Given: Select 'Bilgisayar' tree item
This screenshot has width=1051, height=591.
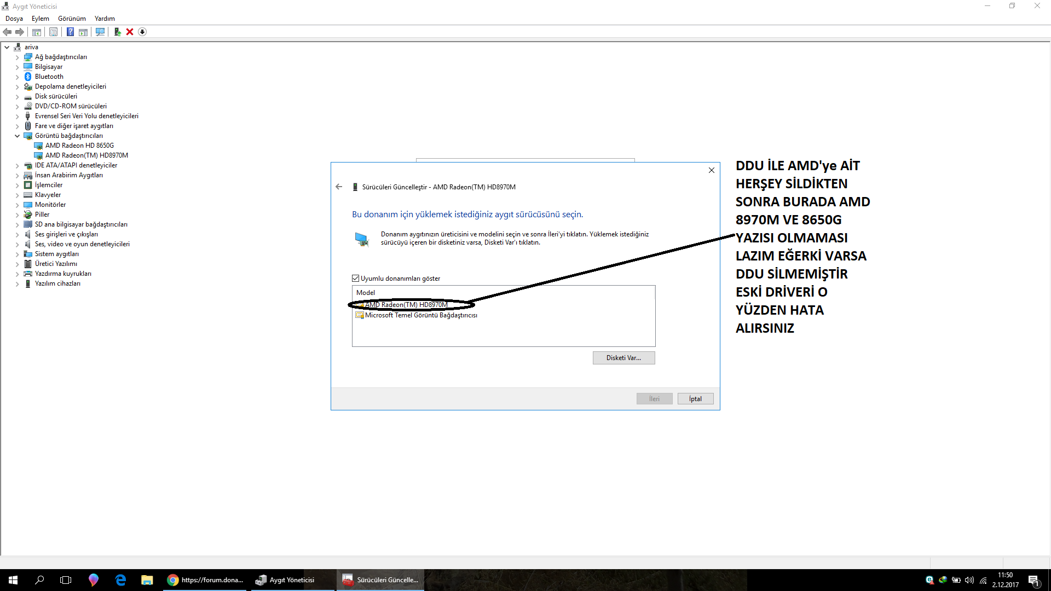Looking at the screenshot, I should coord(49,67).
